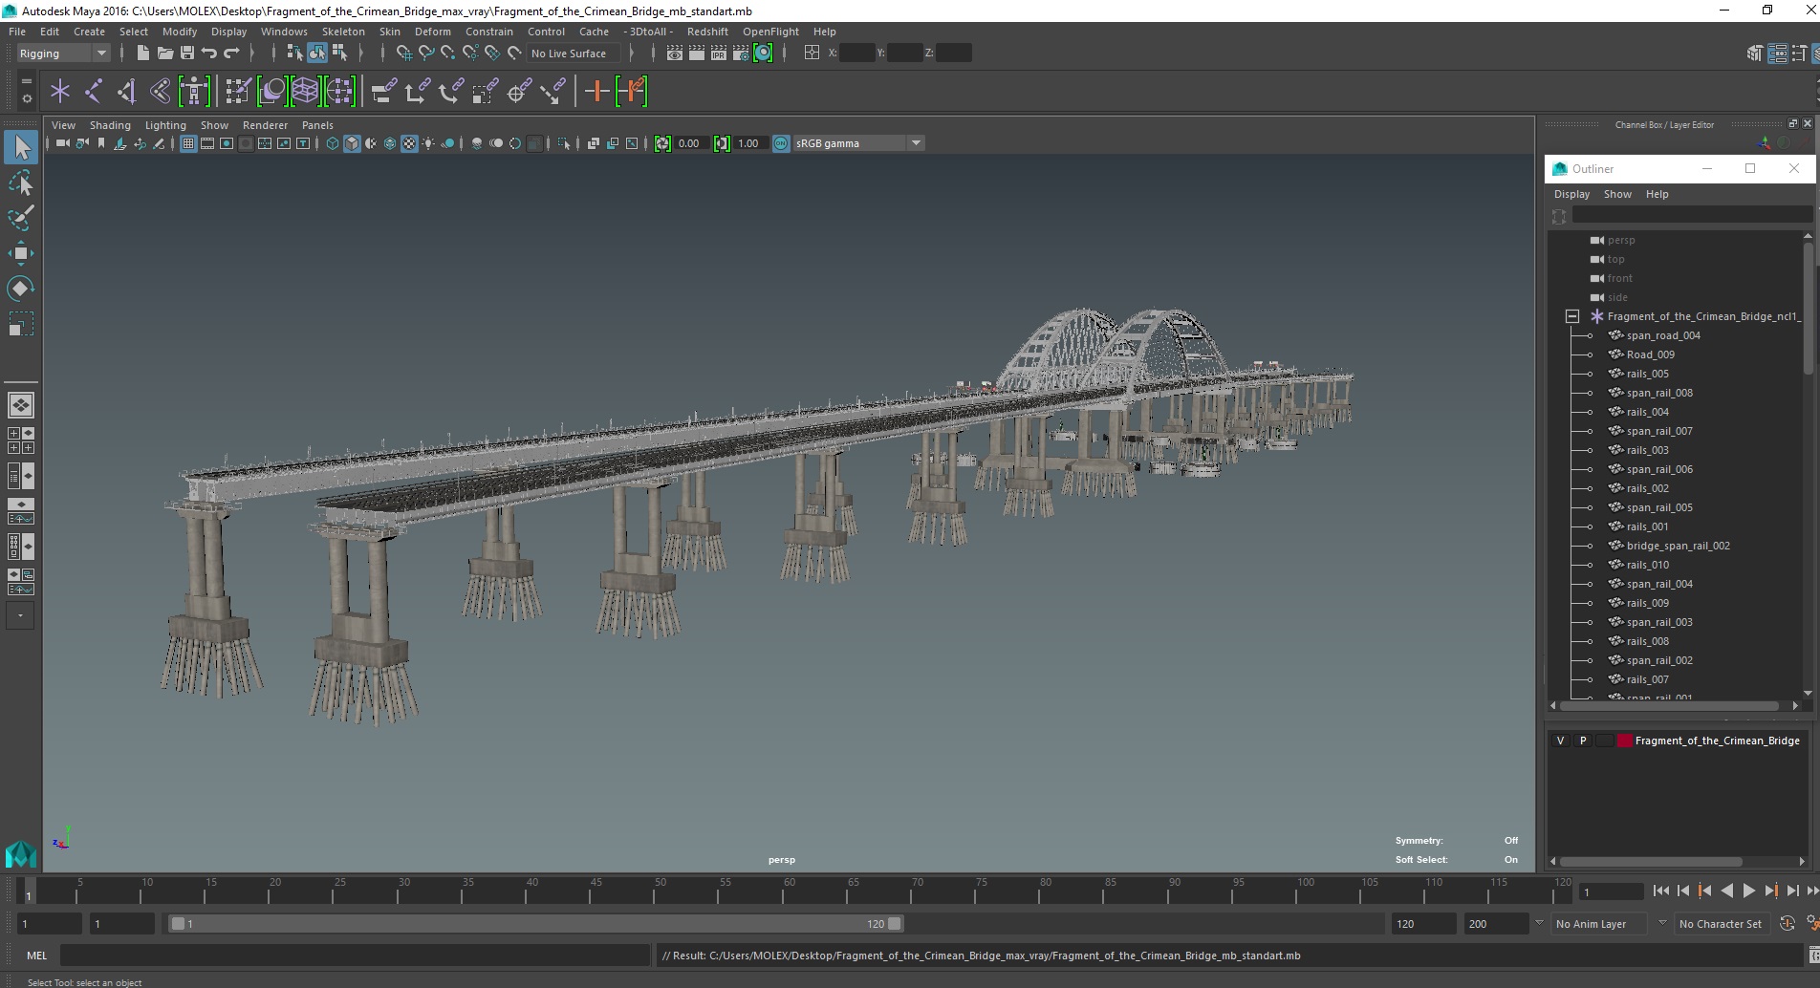The image size is (1820, 988).
Task: Open viewport Renderer menu
Action: (x=265, y=125)
